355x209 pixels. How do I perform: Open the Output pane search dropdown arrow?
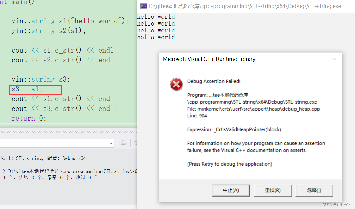(x=111, y=143)
